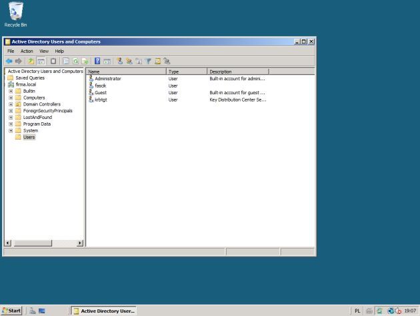Refresh the view with the green Refresh icon

[76, 61]
